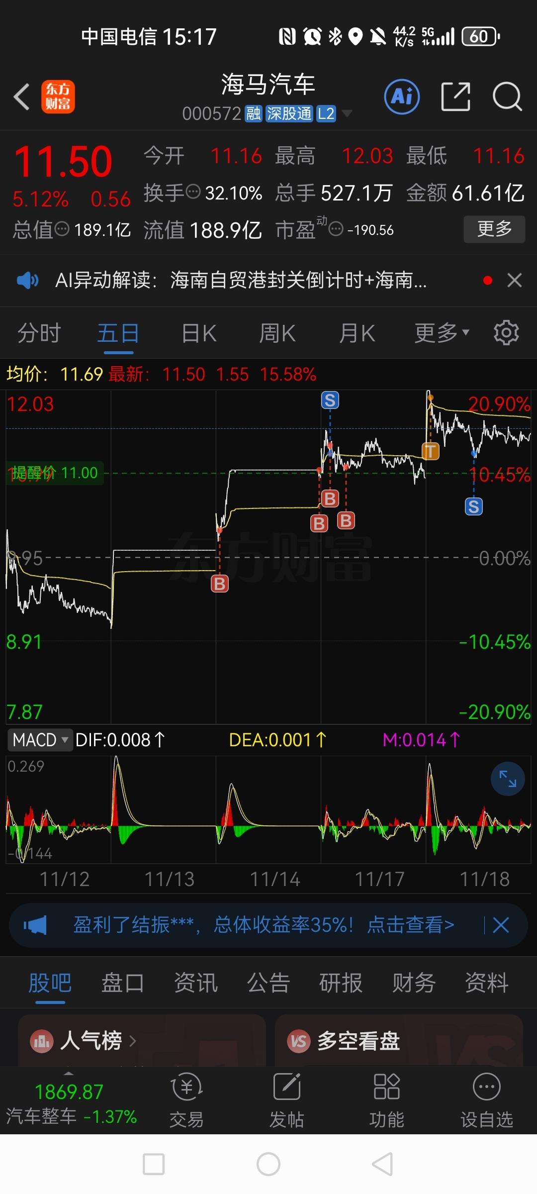537x1194 pixels.
Task: Tap the 总值 info icon
Action: pyautogui.click(x=62, y=229)
